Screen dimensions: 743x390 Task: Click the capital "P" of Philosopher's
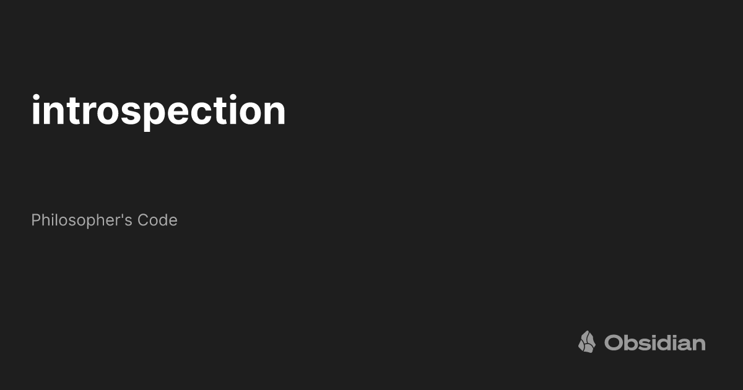35,220
